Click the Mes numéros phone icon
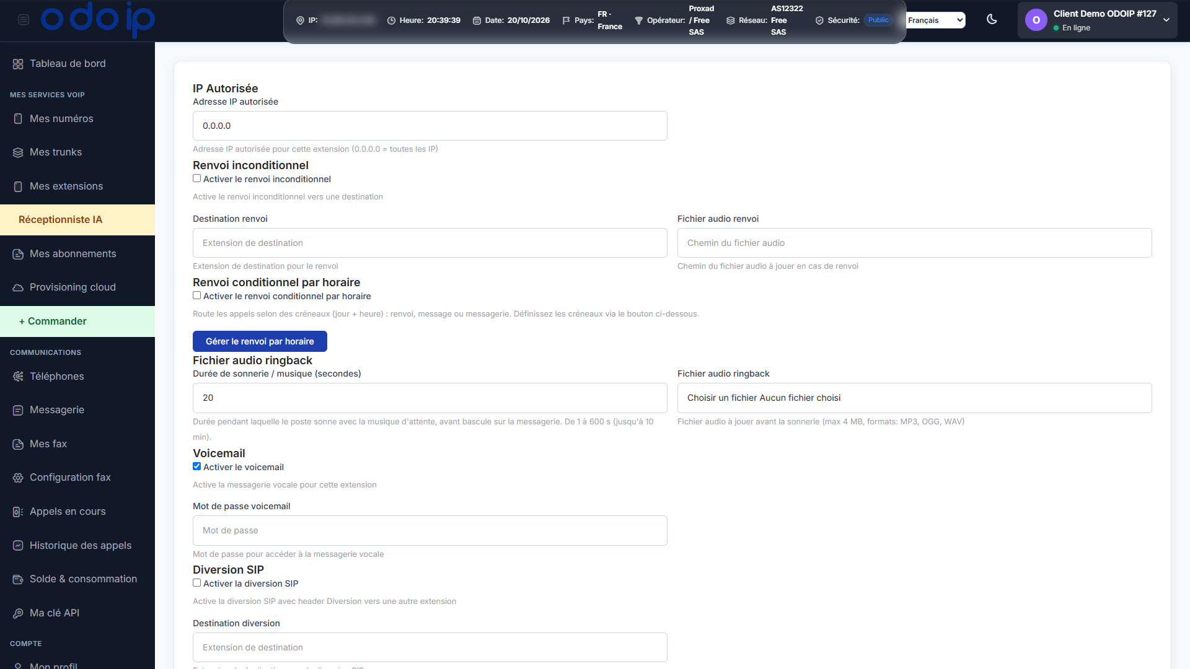This screenshot has width=1190, height=669. 18,119
